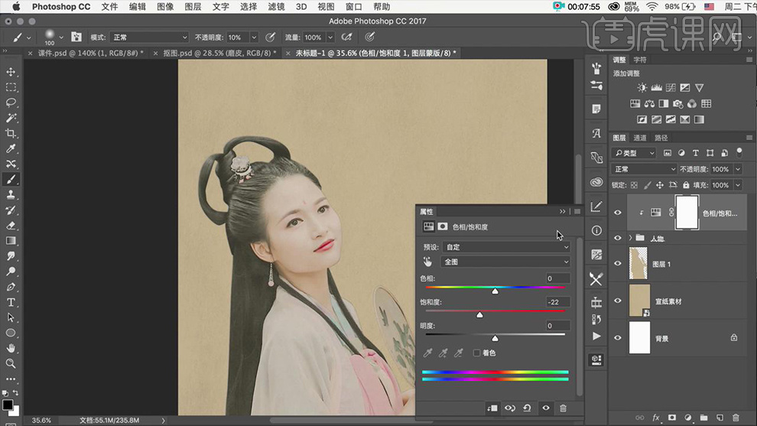Screen dimensions: 757x426
Task: Add a Hue/Saturation adjustment icon
Action: (x=635, y=104)
